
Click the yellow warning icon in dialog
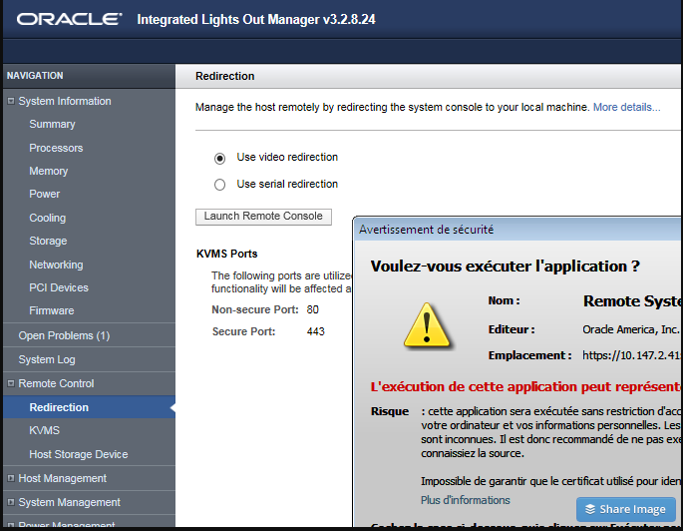click(427, 326)
